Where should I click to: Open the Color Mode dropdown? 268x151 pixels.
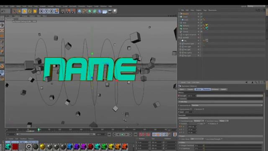tap(196, 139)
